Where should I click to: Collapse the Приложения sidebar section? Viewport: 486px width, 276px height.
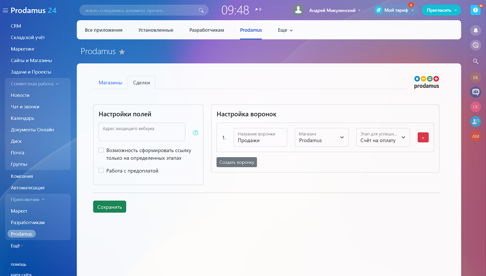(28, 200)
